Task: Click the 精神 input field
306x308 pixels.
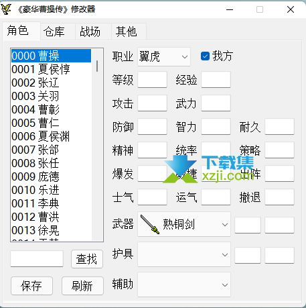Action: click(152, 150)
